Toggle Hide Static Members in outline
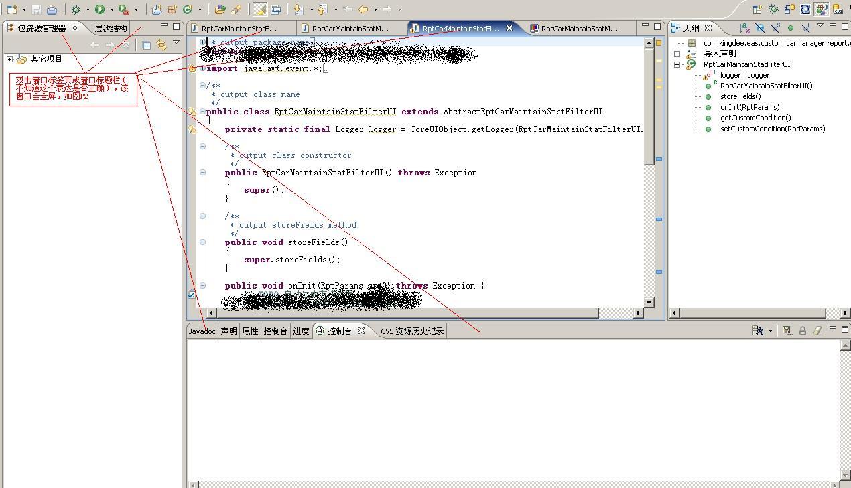This screenshot has width=851, height=488. tap(775, 28)
